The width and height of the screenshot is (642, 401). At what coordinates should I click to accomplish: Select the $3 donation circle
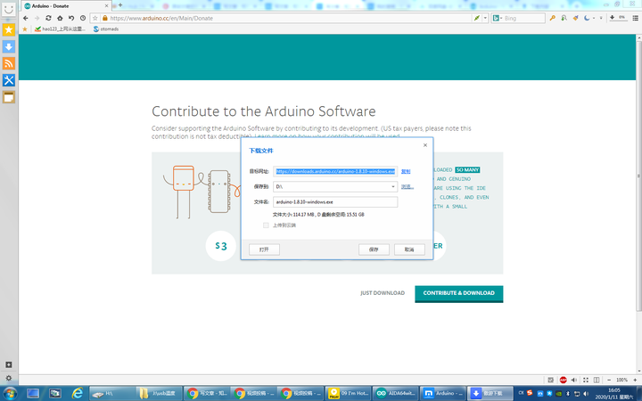point(221,246)
